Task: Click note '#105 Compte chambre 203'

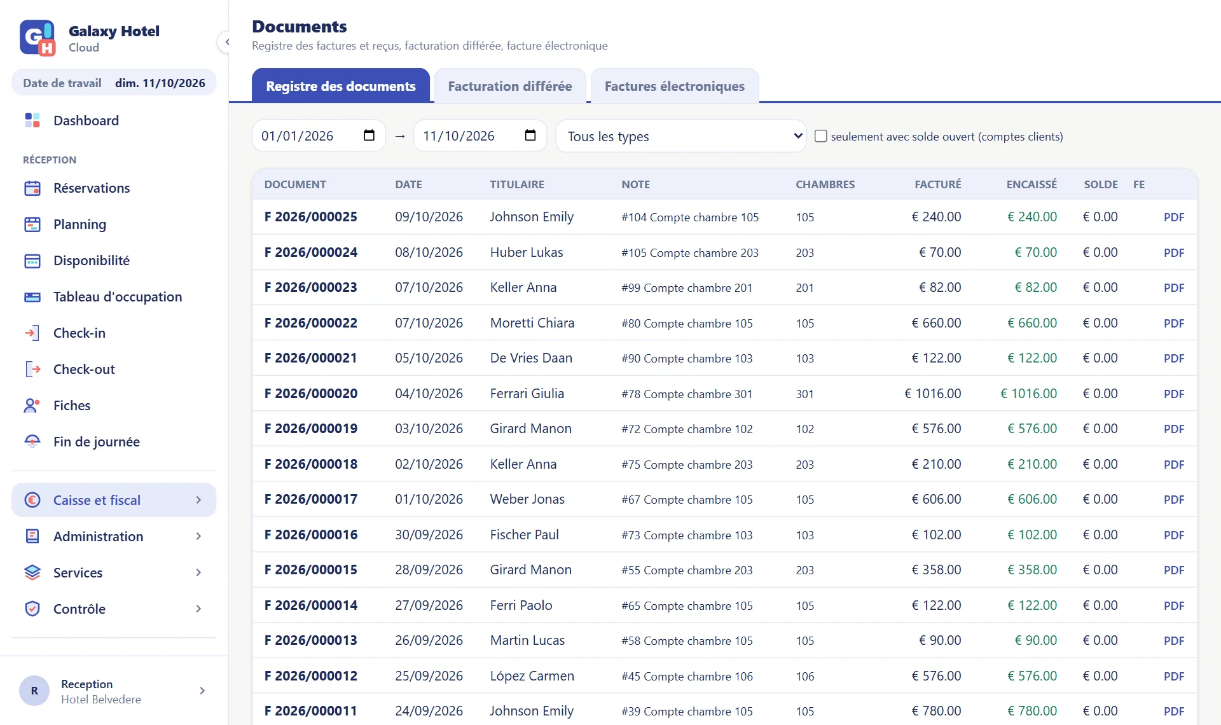Action: coord(690,252)
